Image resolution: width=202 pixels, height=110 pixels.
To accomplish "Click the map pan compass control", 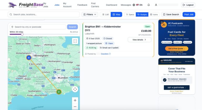I will 75,89.
